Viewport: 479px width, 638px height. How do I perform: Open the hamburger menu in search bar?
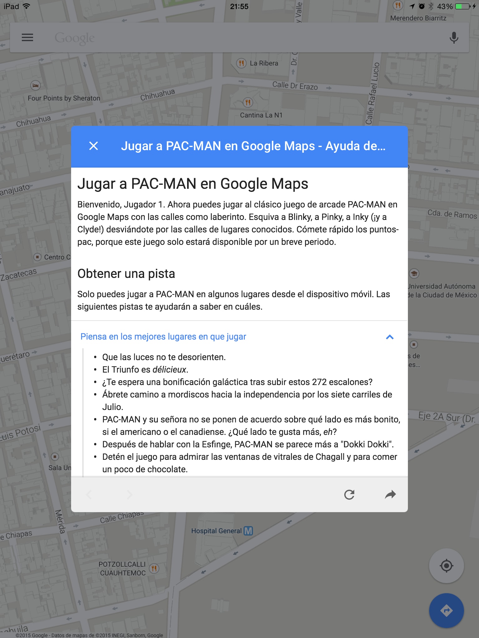pyautogui.click(x=27, y=38)
